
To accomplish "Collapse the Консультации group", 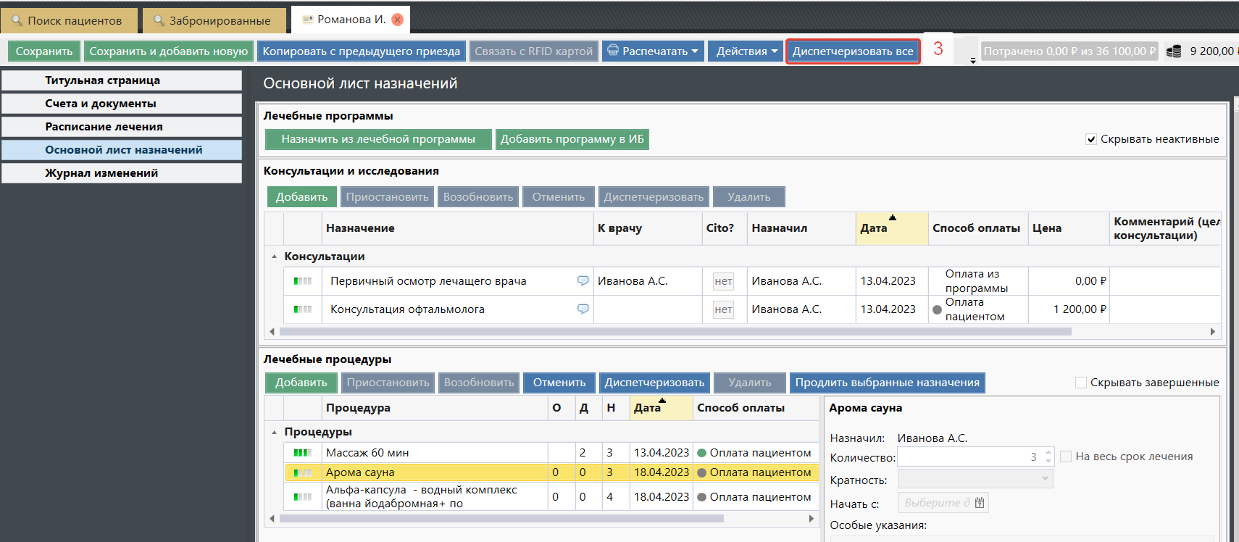I will click(274, 257).
